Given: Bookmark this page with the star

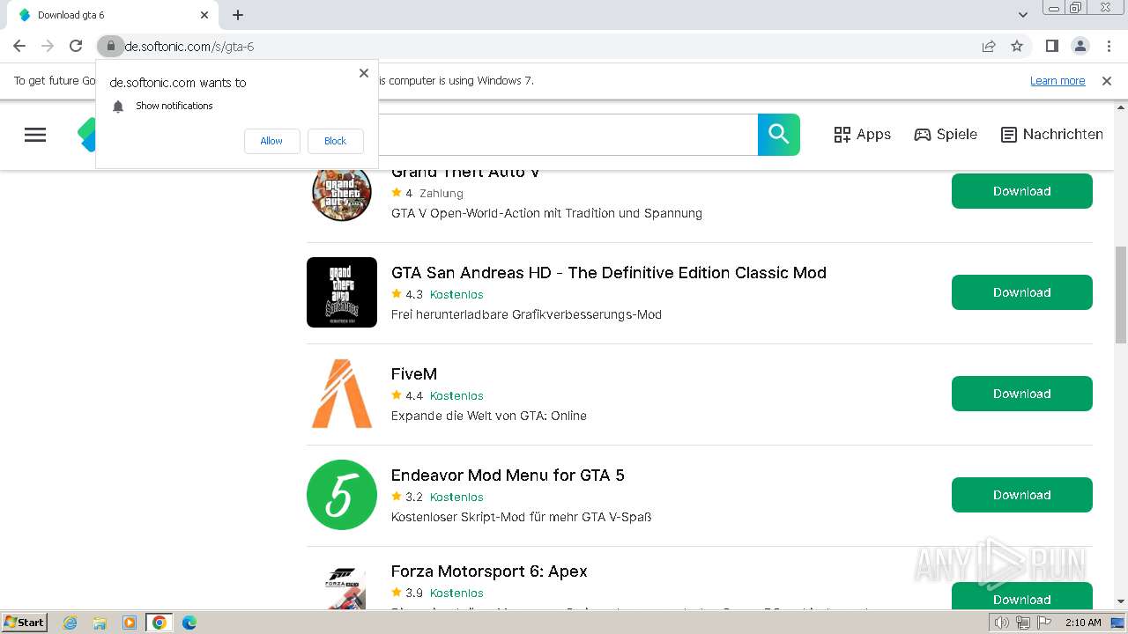Looking at the screenshot, I should tap(1017, 46).
